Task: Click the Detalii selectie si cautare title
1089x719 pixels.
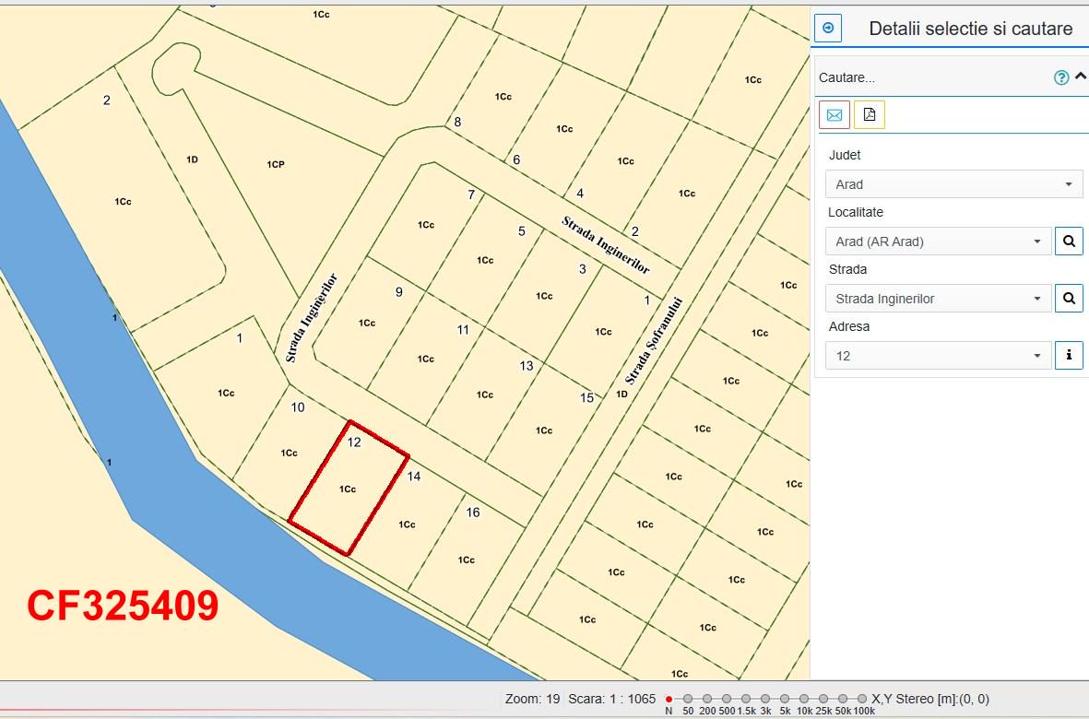Action: click(971, 29)
